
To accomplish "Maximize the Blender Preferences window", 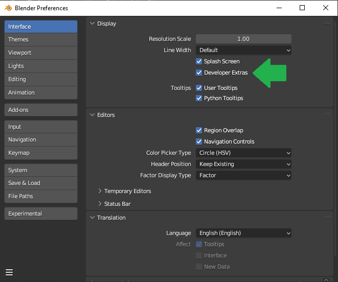I will [302, 8].
